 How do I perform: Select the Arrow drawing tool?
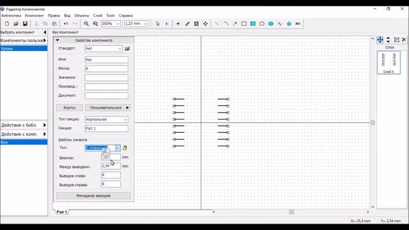point(235,24)
